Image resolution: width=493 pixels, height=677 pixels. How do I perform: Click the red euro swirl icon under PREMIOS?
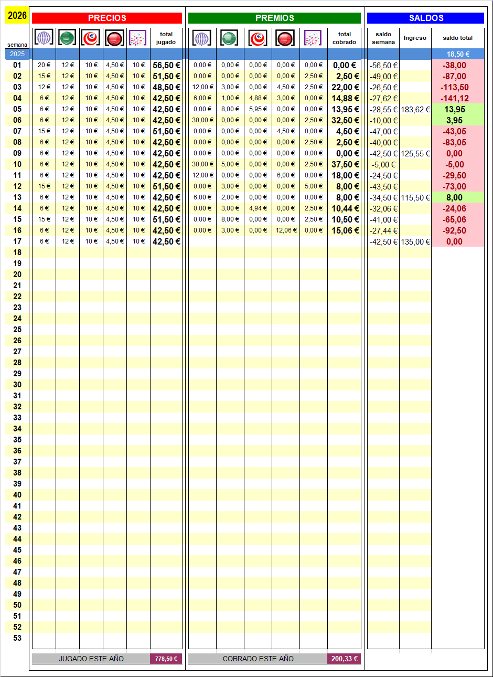coord(258,38)
